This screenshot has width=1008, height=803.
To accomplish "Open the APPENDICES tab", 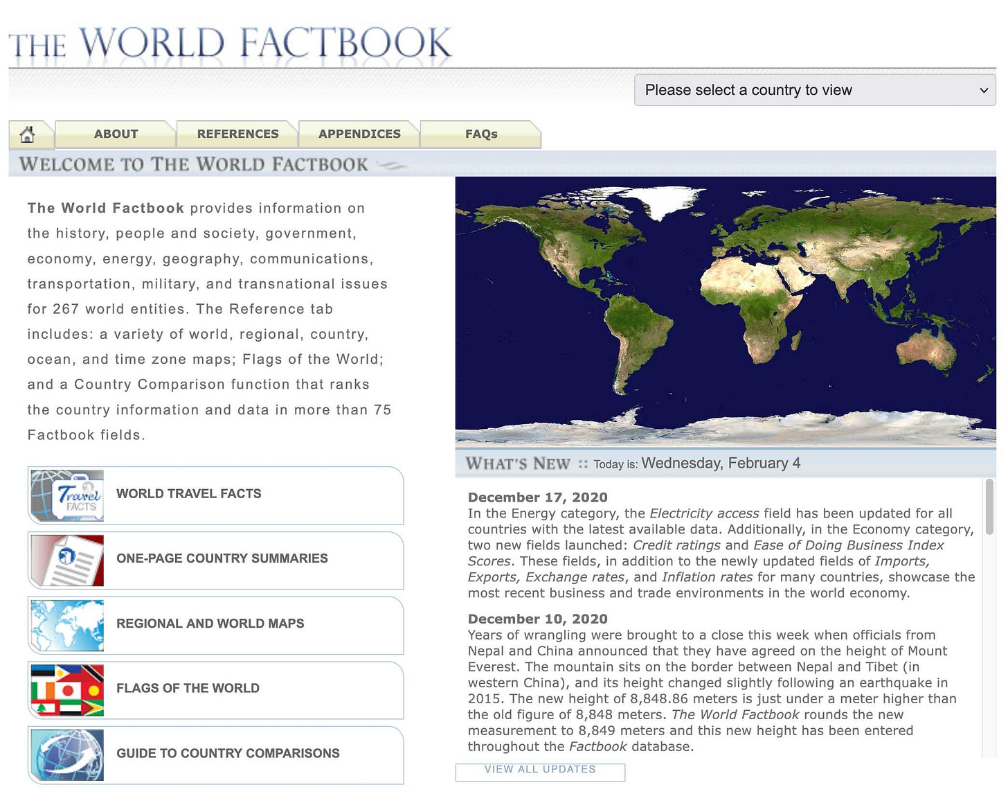I will click(359, 134).
